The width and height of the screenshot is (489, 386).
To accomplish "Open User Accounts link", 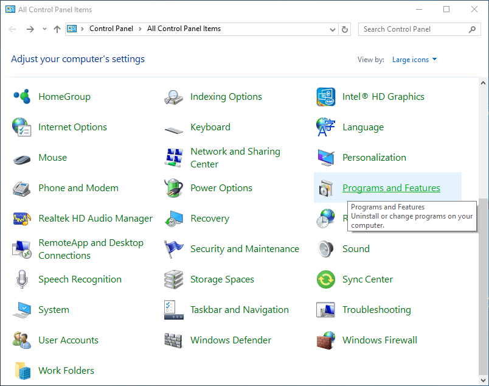I will [x=68, y=340].
